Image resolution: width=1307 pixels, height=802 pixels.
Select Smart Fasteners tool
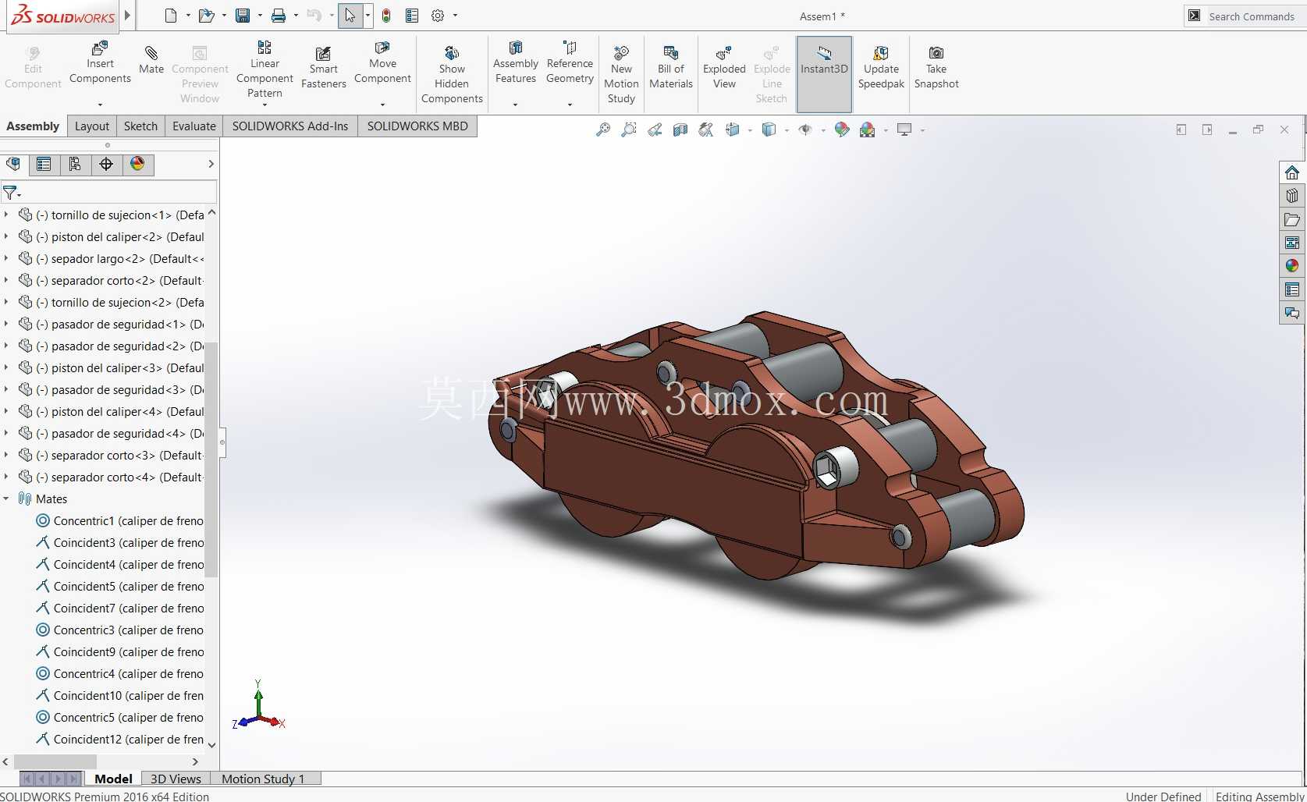point(323,68)
